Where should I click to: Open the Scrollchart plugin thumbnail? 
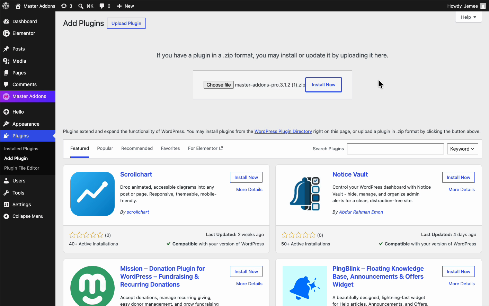click(x=92, y=194)
